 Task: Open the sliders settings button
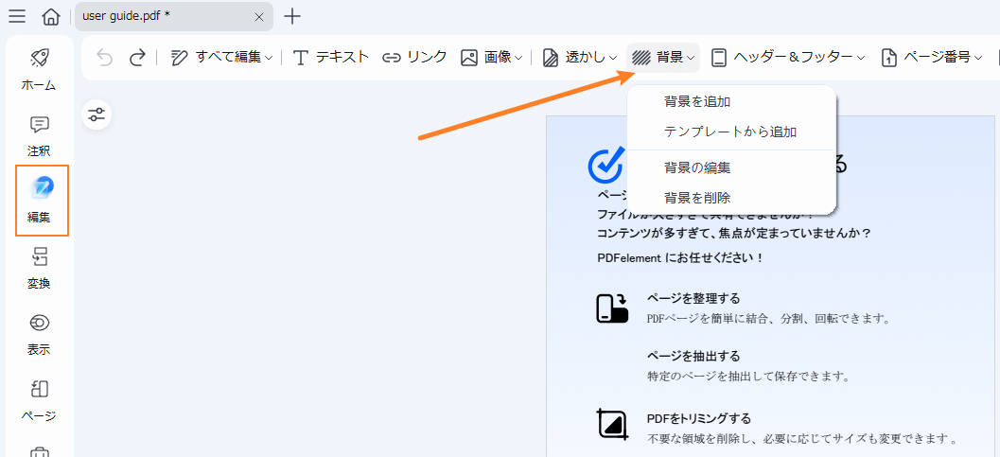tap(96, 114)
